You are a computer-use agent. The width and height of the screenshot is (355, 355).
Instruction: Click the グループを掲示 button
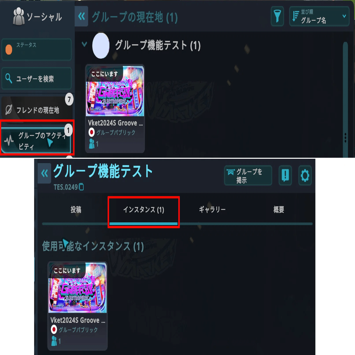(248, 175)
